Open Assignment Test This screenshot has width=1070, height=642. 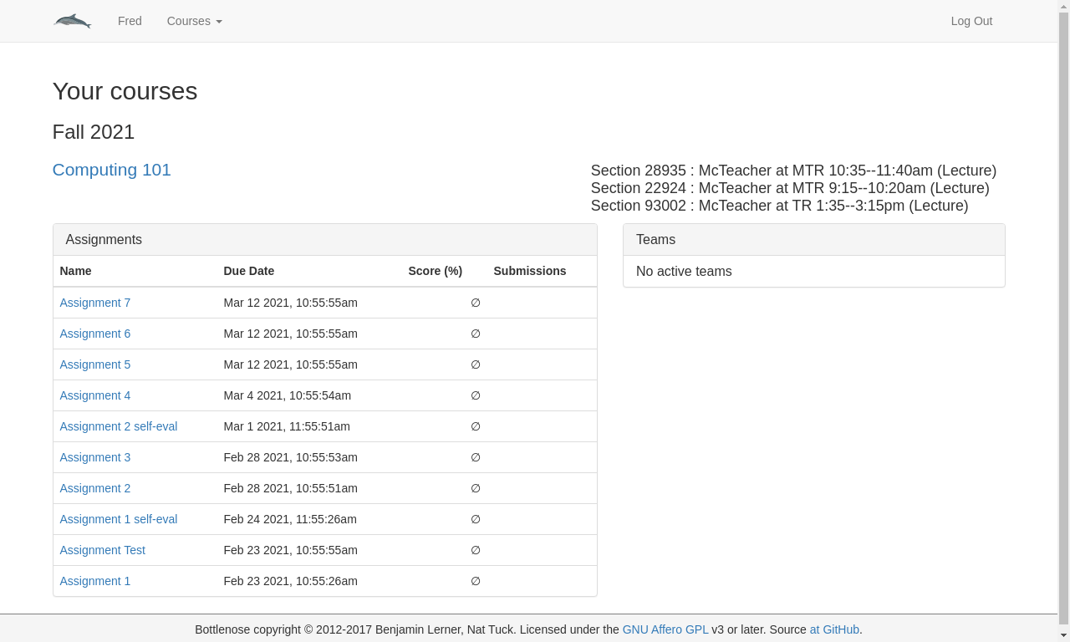(102, 550)
